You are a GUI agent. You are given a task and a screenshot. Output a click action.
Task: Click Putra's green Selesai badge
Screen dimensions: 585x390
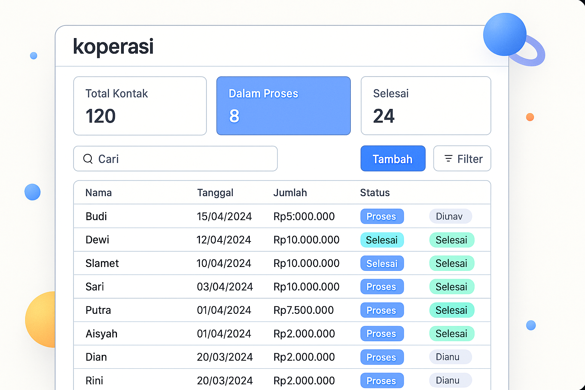452,310
